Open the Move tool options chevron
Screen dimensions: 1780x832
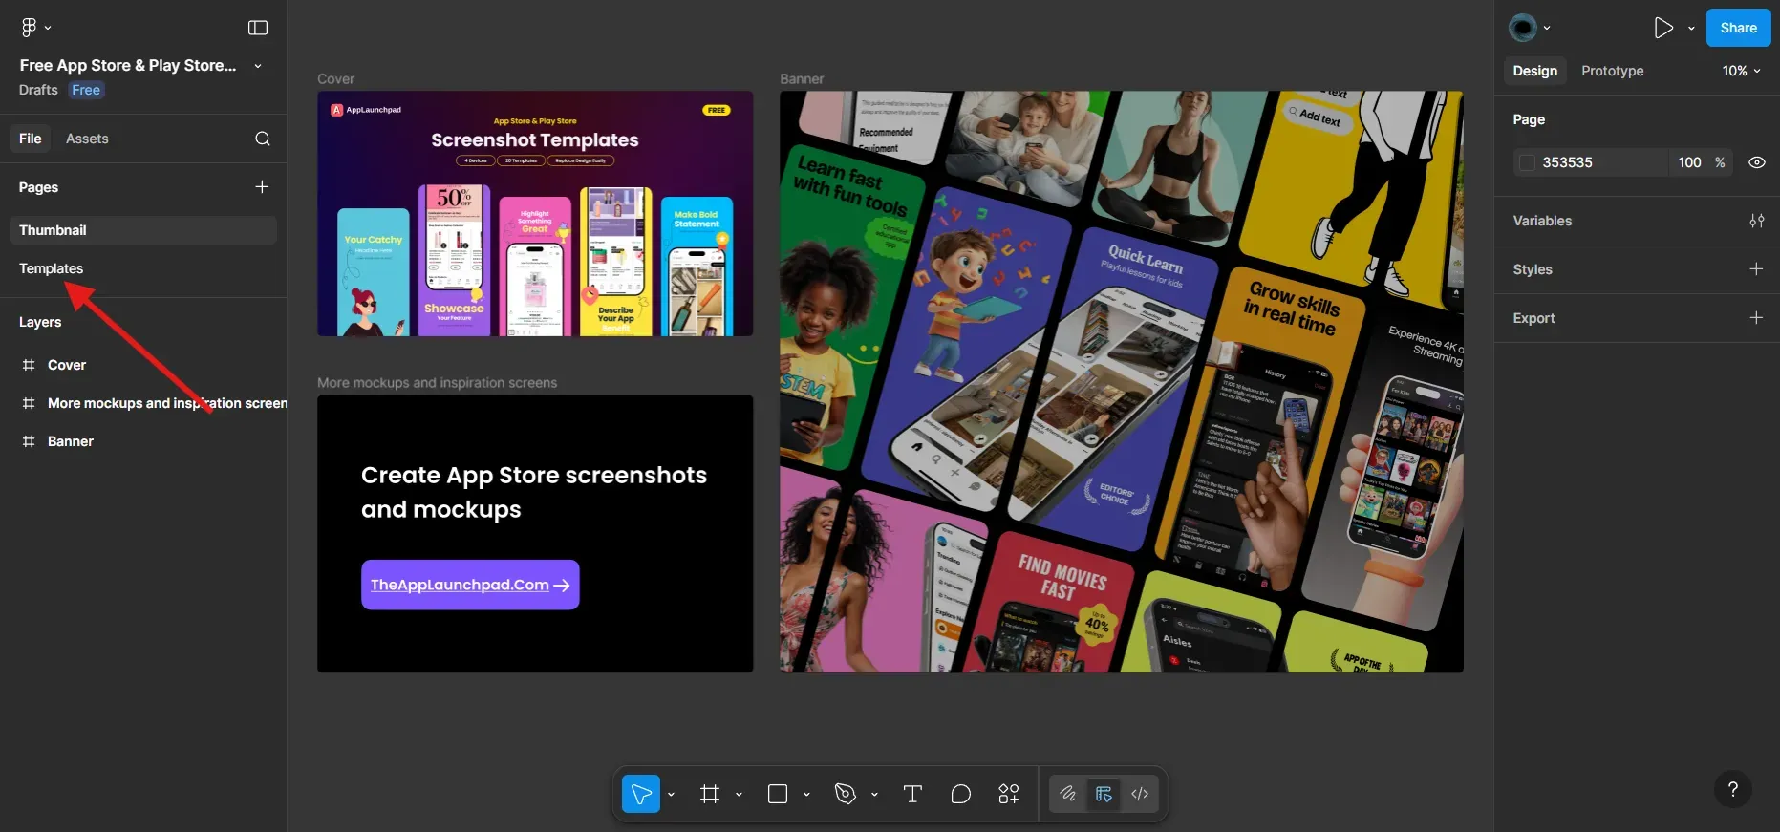671,794
